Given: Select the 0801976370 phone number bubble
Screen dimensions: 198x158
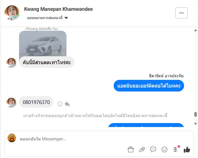Looking at the screenshot, I should coord(36,102).
